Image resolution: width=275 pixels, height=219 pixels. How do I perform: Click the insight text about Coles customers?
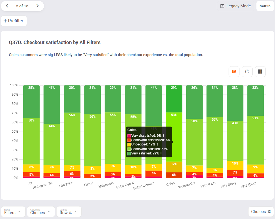pos(106,55)
